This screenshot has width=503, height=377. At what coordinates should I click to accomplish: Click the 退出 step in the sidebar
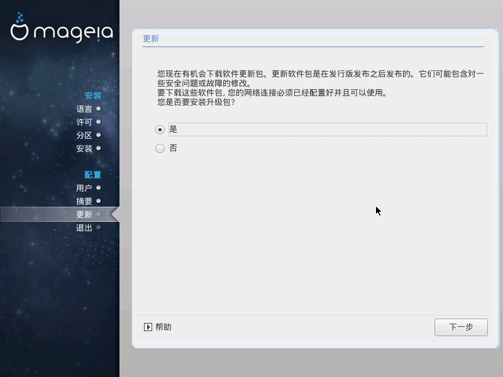point(84,227)
